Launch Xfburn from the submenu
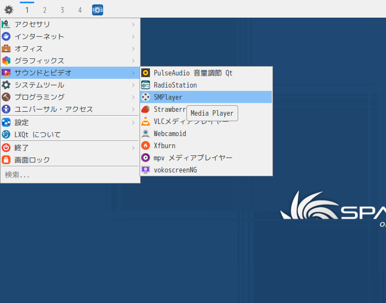The height and width of the screenshot is (303, 386). tap(206, 145)
